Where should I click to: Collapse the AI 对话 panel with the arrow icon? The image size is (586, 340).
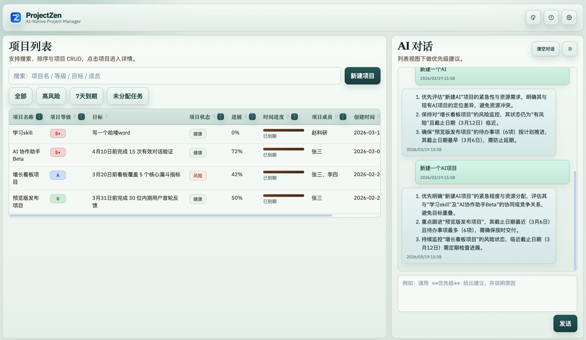570,49
